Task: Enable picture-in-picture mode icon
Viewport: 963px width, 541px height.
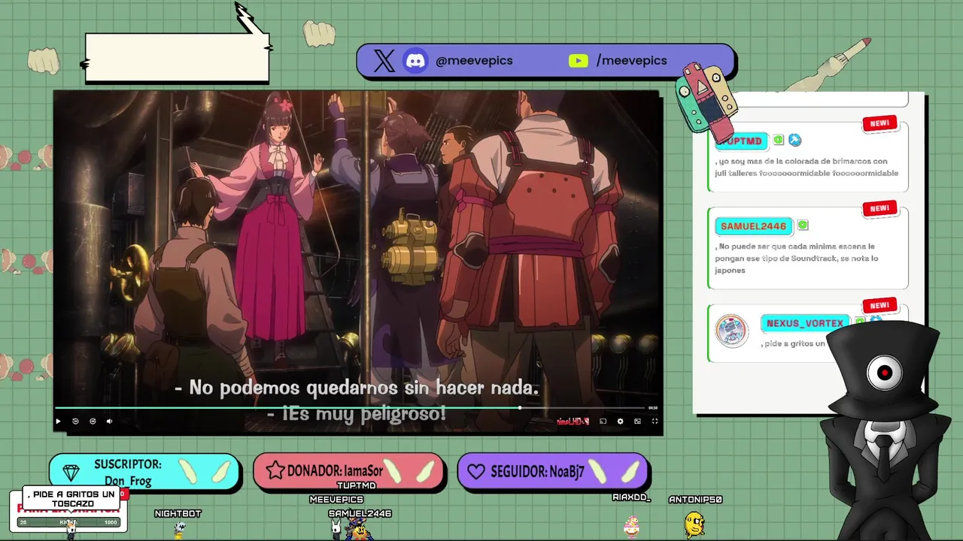Action: 637,422
